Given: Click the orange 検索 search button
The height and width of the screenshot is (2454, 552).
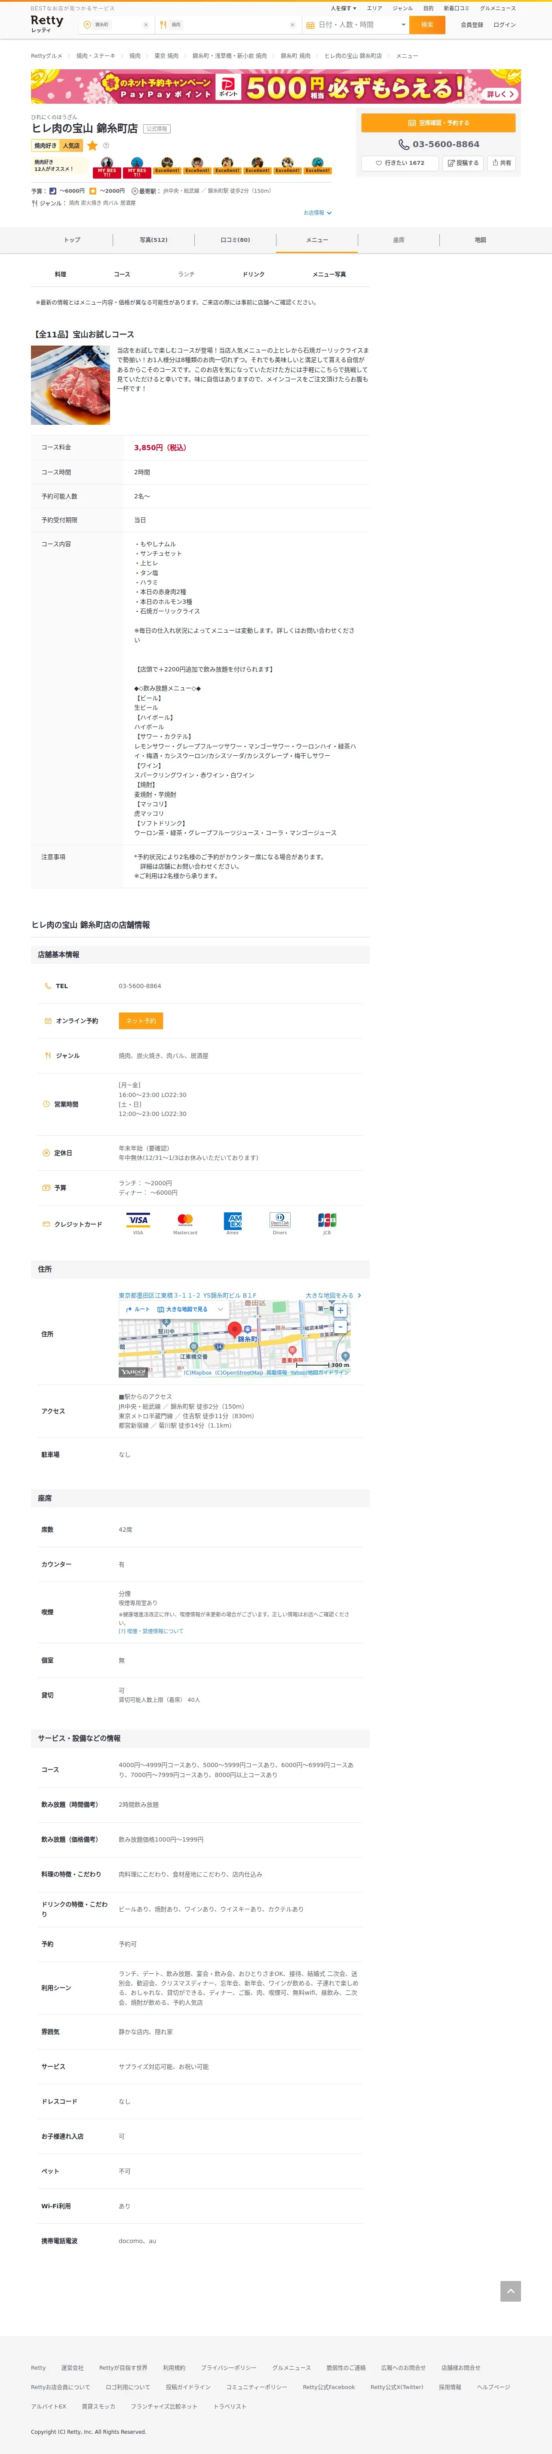Looking at the screenshot, I should 427,25.
